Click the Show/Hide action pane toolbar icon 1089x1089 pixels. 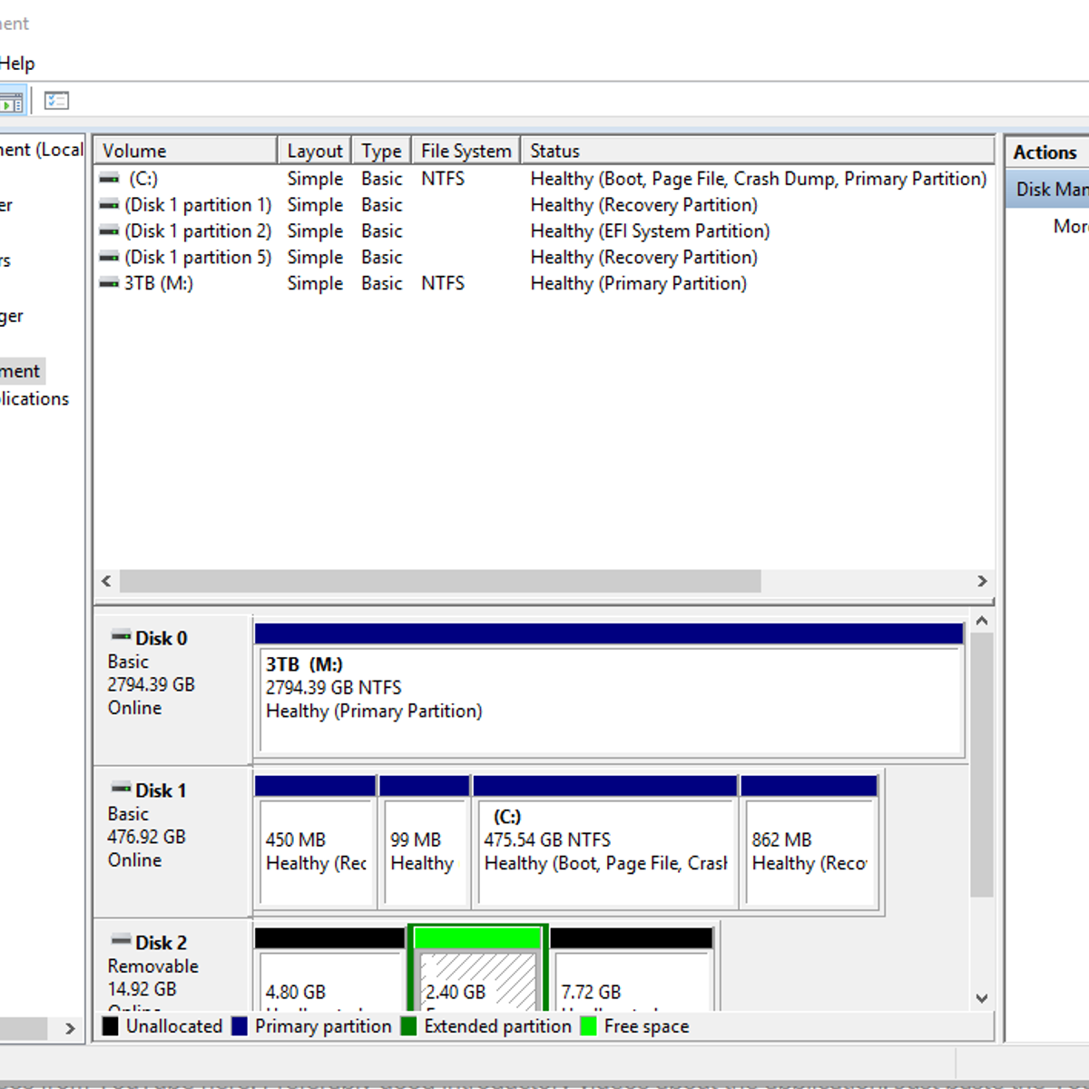click(55, 100)
